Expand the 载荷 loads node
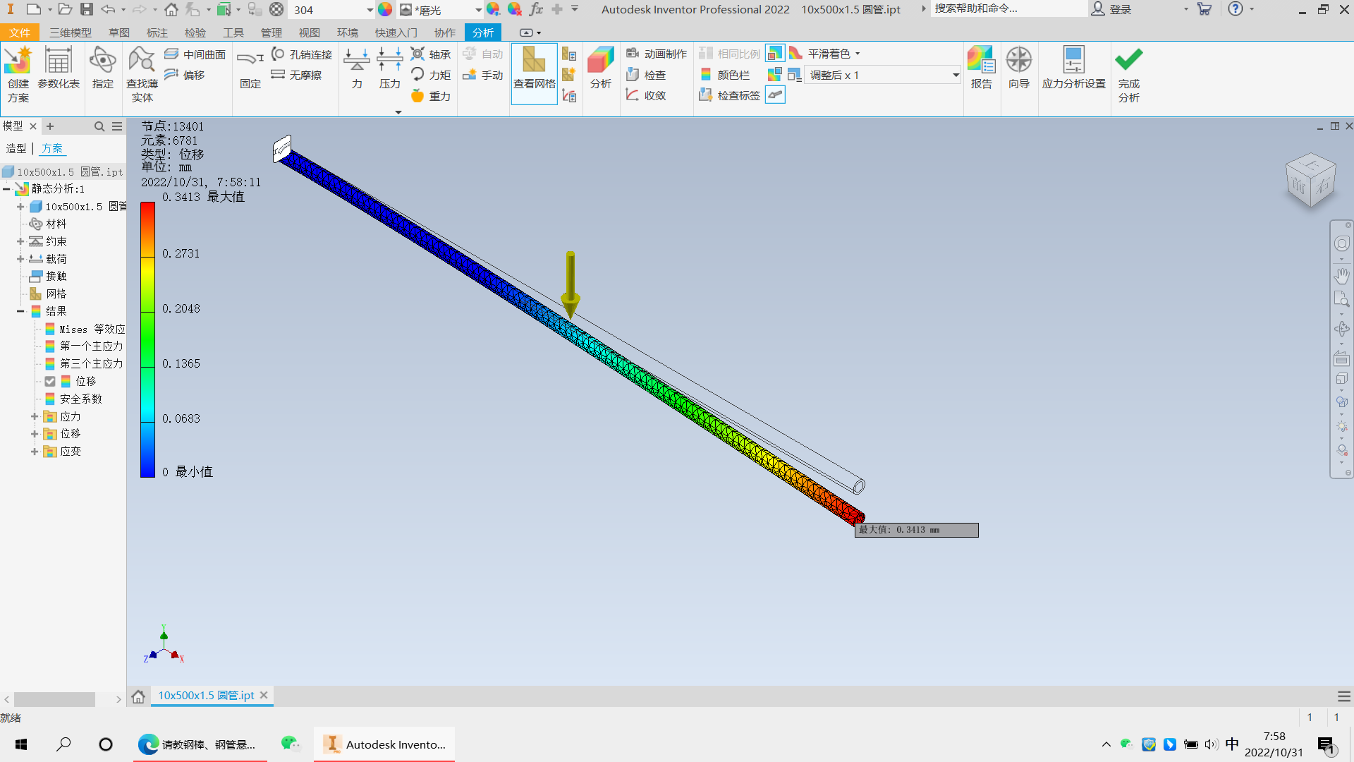 point(20,259)
